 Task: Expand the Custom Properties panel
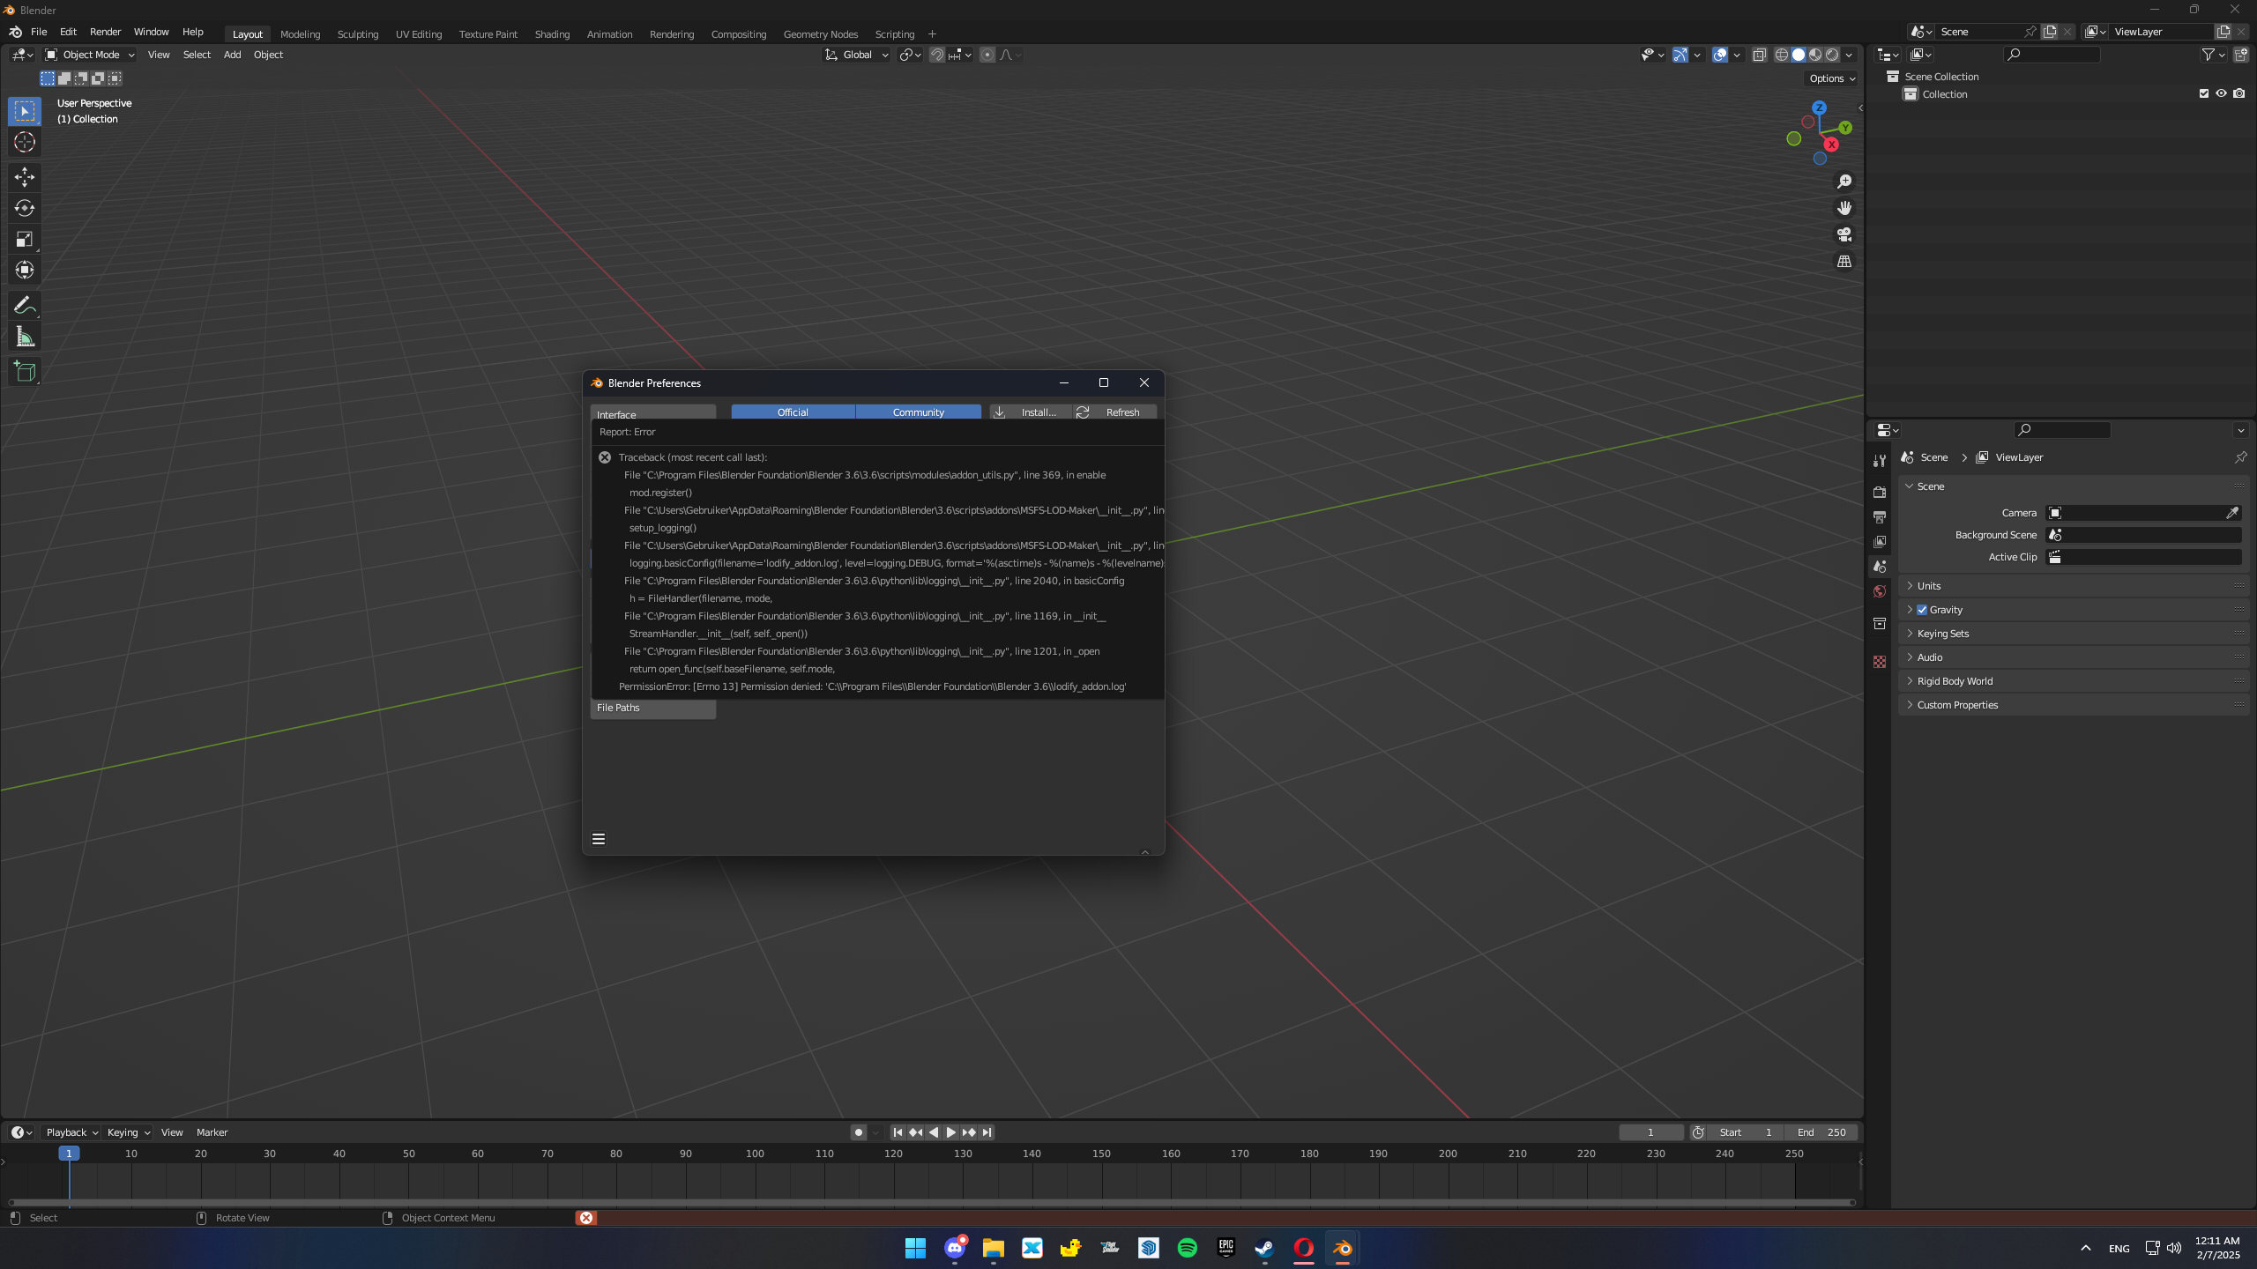2074,705
